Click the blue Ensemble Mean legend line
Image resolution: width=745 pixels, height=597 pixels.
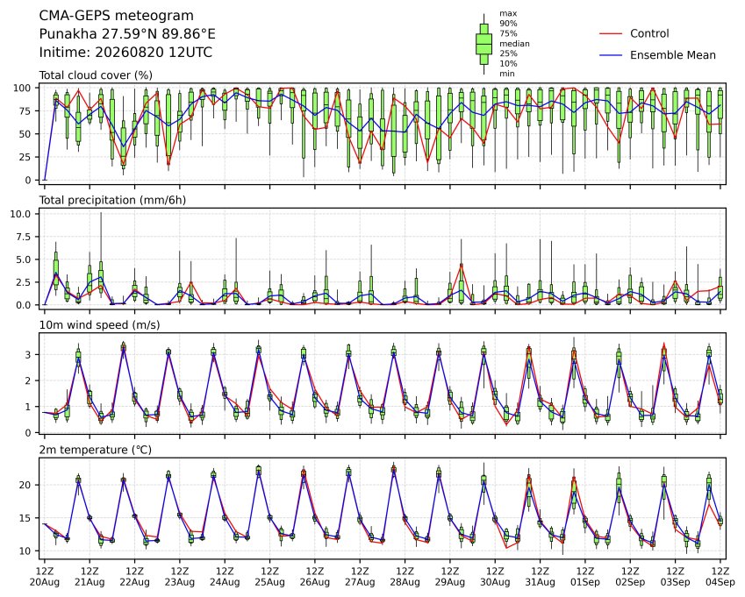point(611,55)
